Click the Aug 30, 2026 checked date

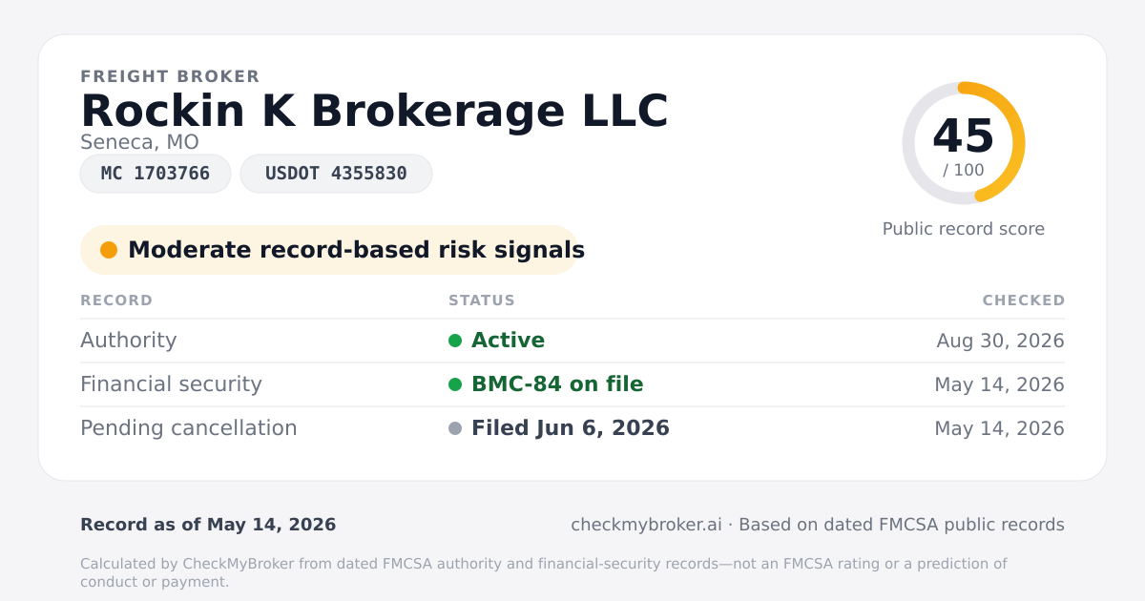tap(1001, 341)
